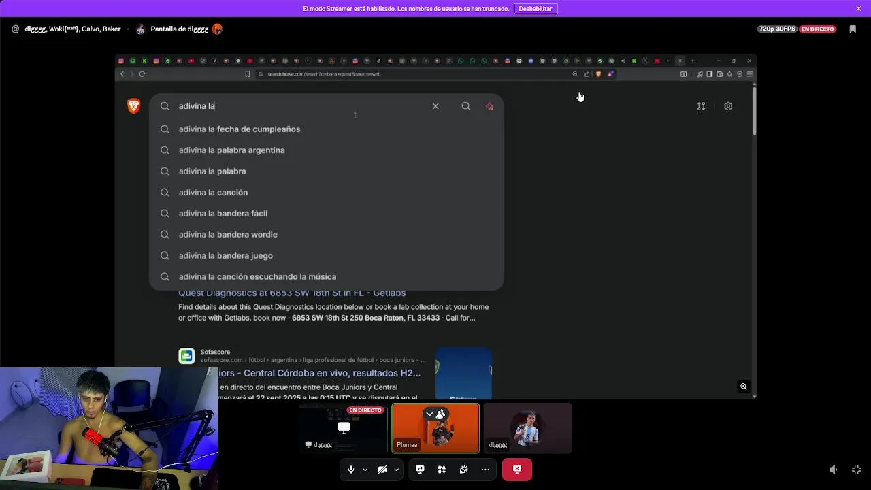
Task: Disconnect using the red stop-watching button
Action: 517,470
